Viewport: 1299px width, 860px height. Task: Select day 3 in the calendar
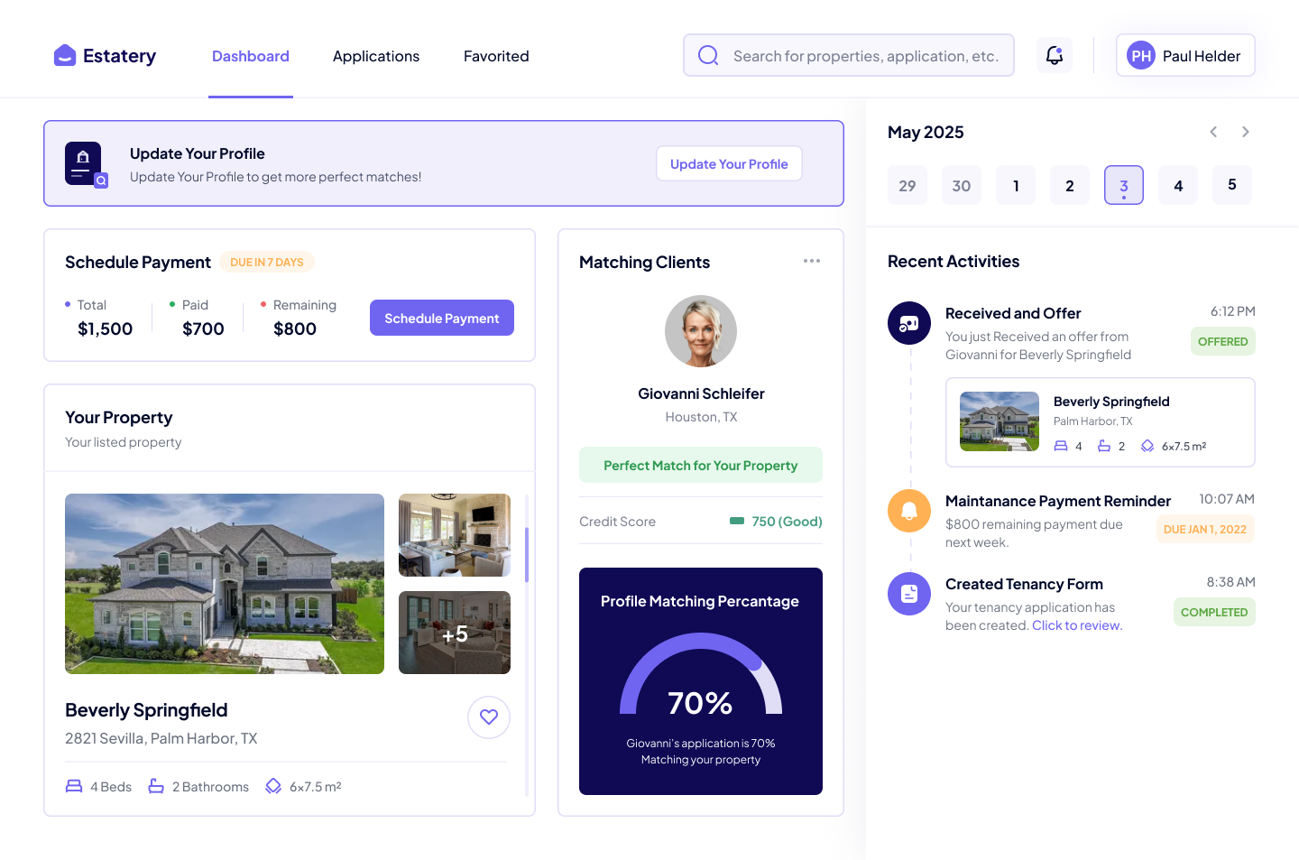pyautogui.click(x=1123, y=185)
